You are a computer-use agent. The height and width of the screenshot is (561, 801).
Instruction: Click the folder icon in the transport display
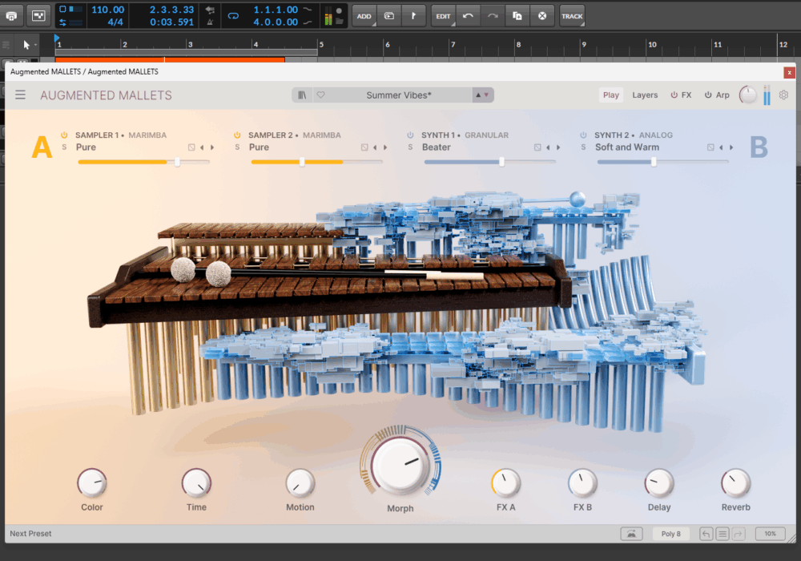[x=339, y=22]
